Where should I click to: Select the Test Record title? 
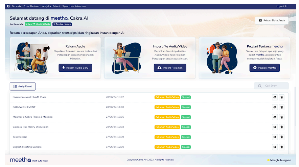pos(20,137)
